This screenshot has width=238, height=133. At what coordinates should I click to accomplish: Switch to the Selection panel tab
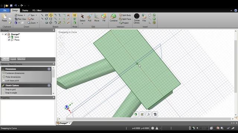click(21, 59)
